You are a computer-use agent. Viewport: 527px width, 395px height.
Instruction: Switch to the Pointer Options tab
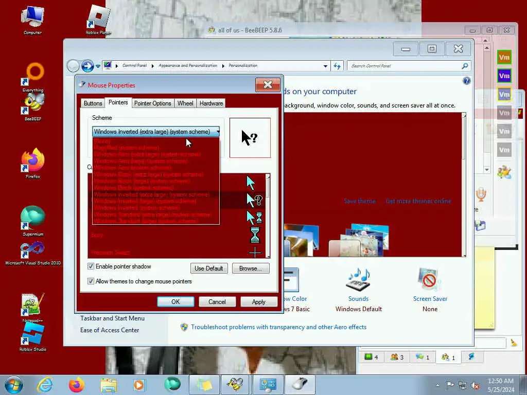tap(152, 103)
